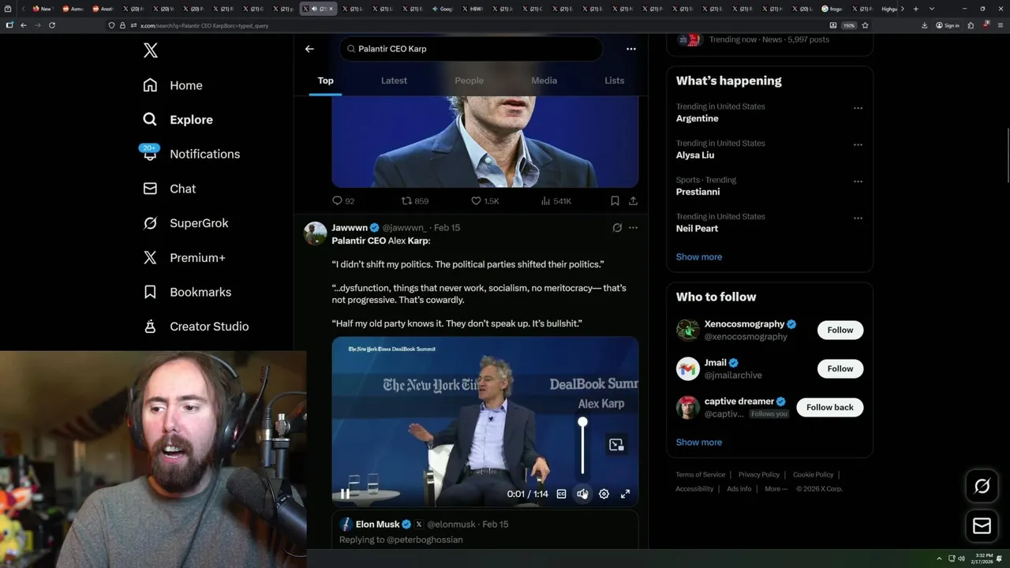
Task: Open Explore in sidebar
Action: [178, 120]
